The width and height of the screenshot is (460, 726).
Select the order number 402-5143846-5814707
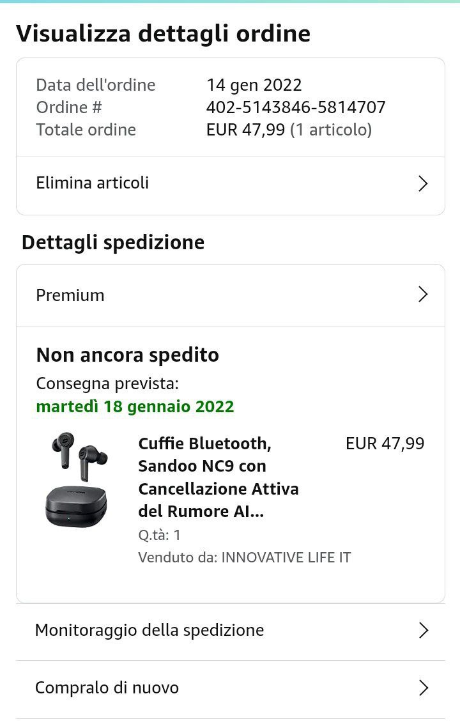(x=296, y=107)
